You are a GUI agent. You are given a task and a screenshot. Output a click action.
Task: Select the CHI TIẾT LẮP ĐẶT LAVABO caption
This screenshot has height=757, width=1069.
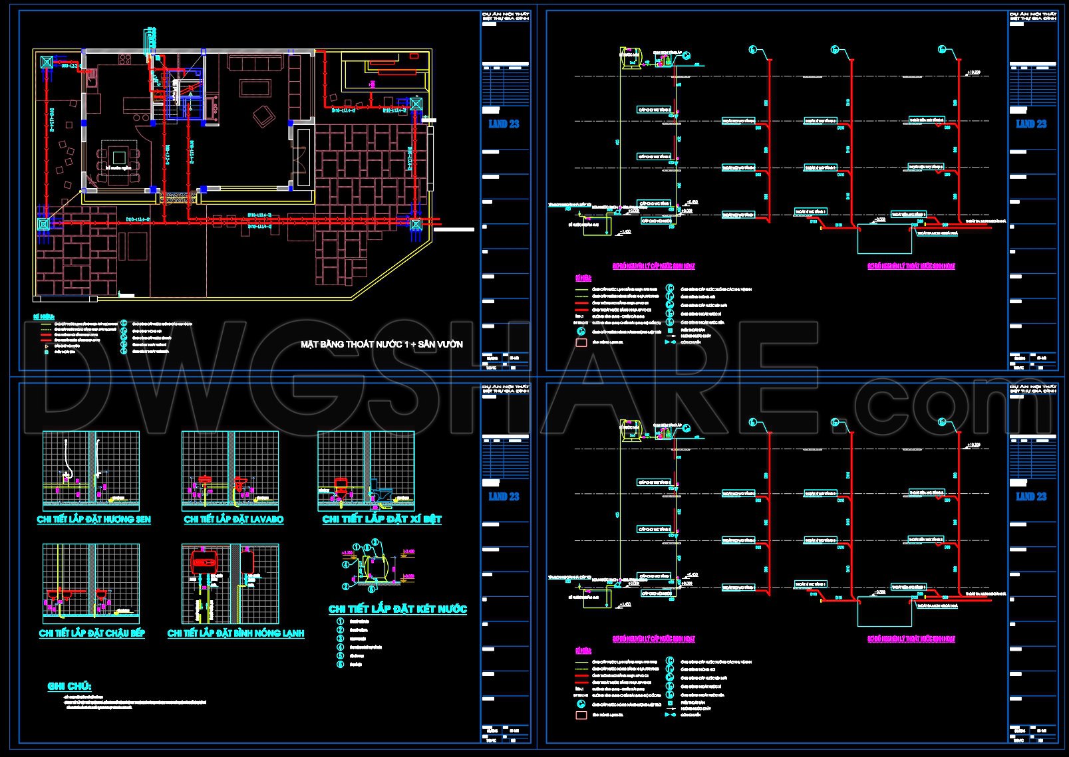pos(233,519)
